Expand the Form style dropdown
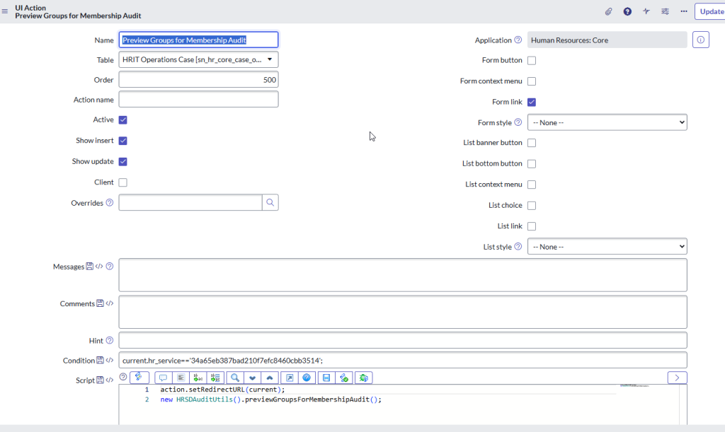This screenshot has width=725, height=432. pos(607,122)
